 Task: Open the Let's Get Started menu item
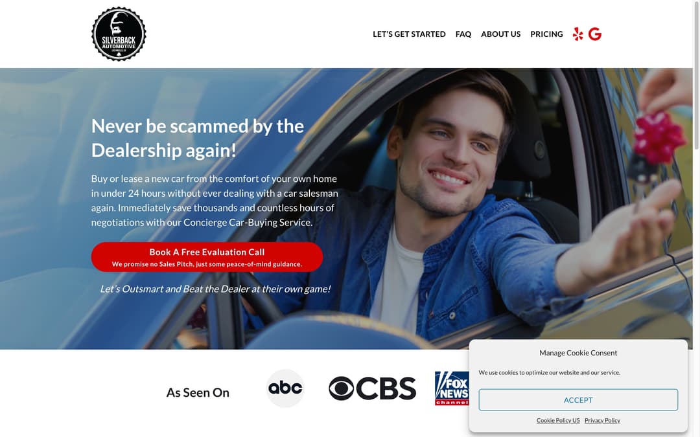pyautogui.click(x=409, y=34)
